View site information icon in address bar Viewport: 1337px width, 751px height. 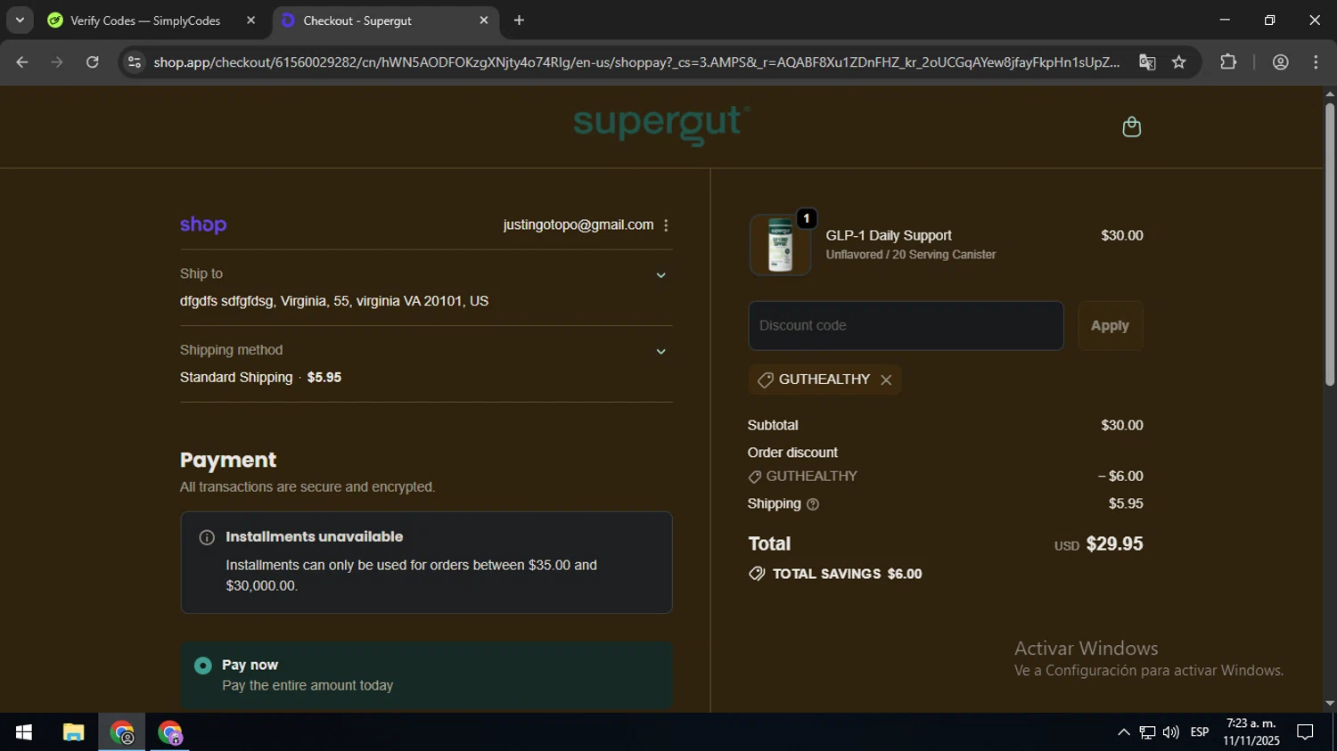[135, 62]
